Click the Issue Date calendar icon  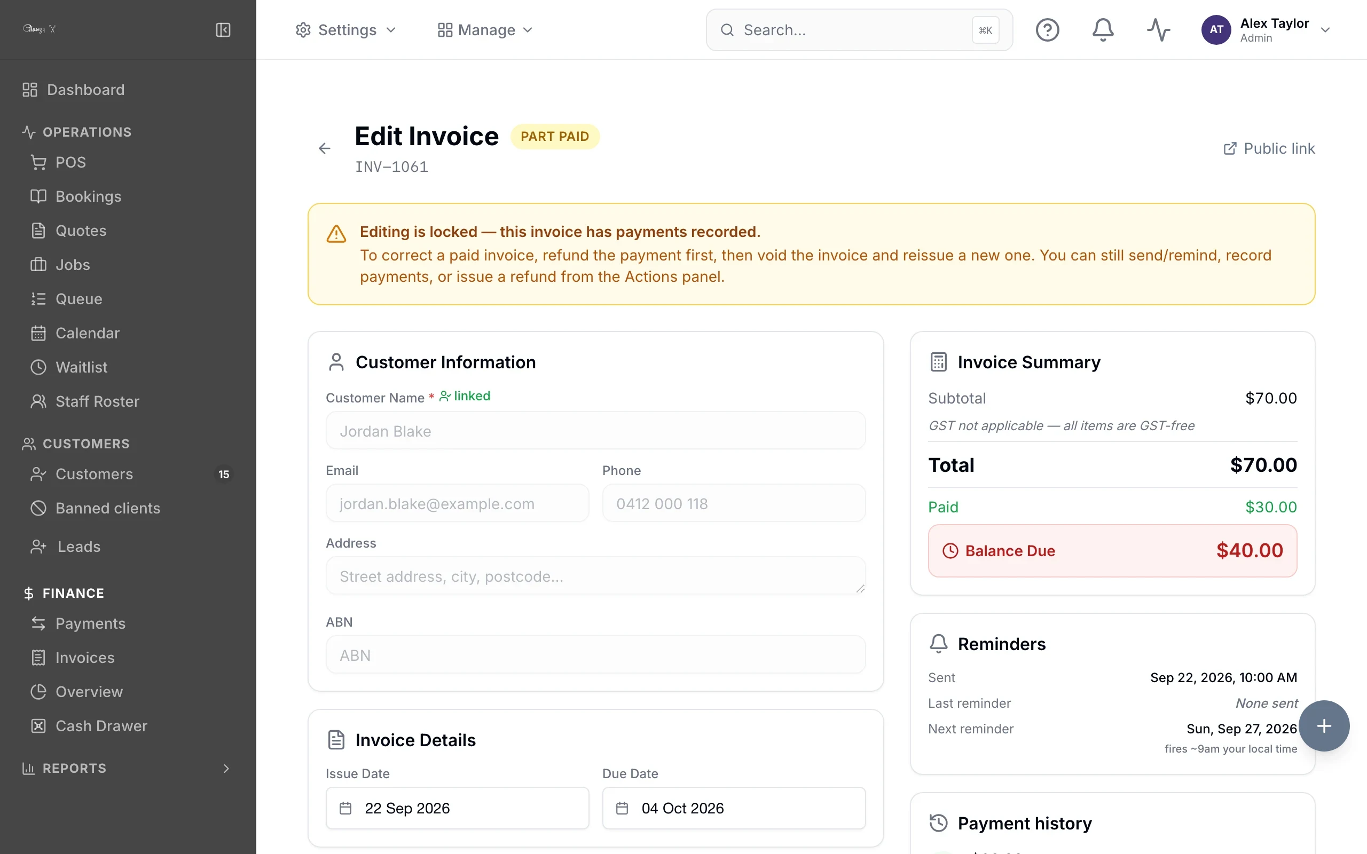[x=345, y=808]
